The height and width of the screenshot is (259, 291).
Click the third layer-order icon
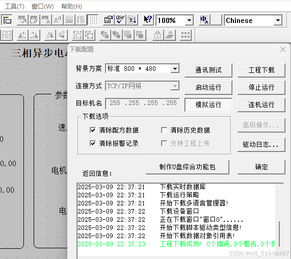click(128, 35)
